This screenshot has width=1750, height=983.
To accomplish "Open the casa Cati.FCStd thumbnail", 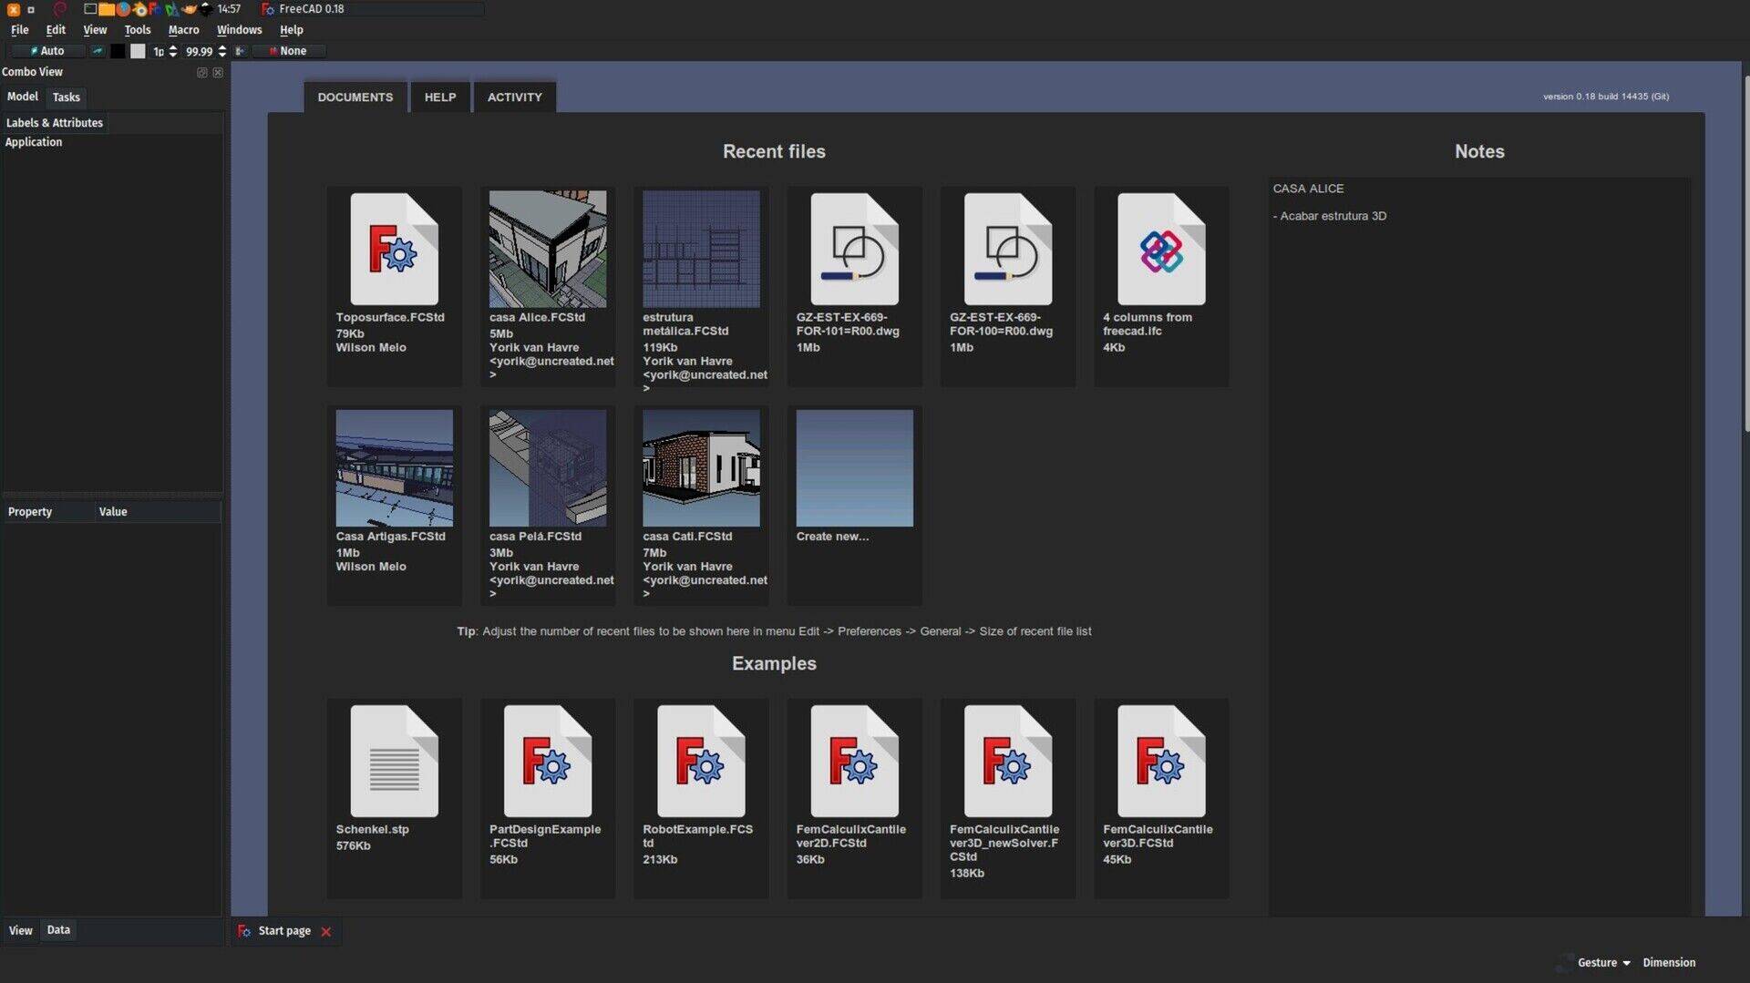I will click(700, 468).
